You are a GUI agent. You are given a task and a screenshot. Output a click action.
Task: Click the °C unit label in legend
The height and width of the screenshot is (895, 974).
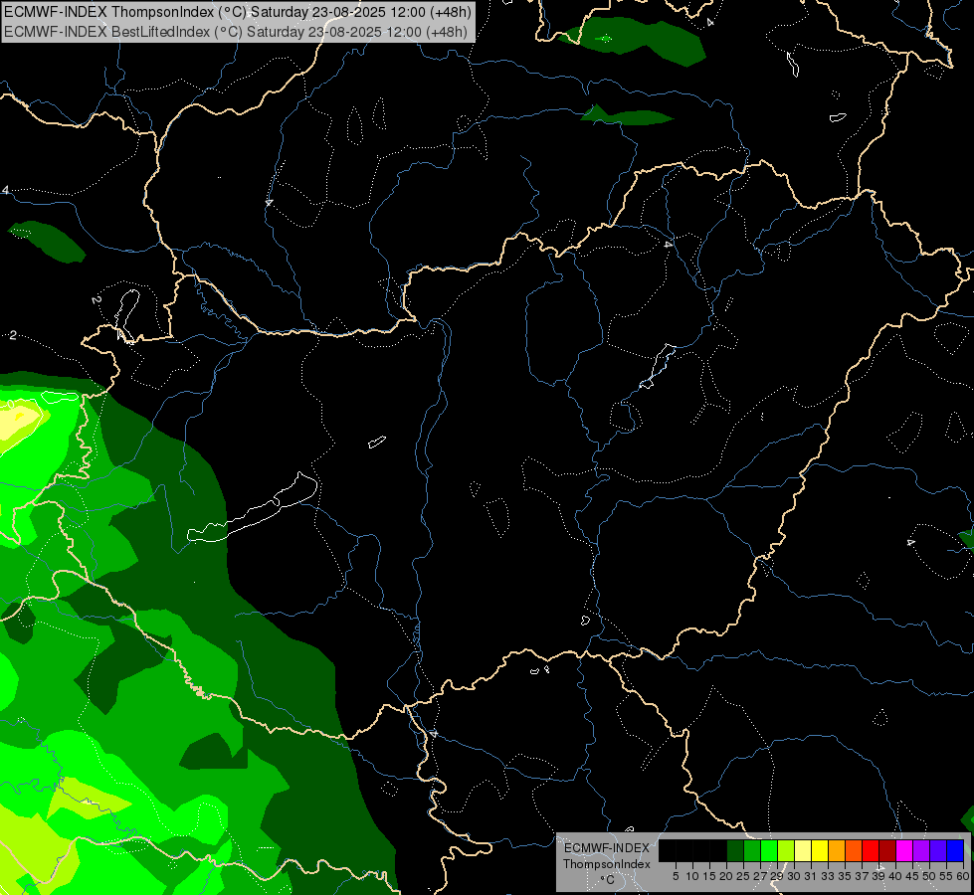608,880
